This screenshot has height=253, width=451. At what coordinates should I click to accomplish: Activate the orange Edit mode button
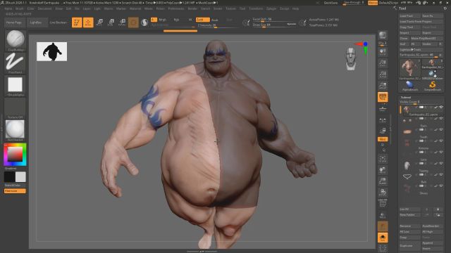(77, 22)
